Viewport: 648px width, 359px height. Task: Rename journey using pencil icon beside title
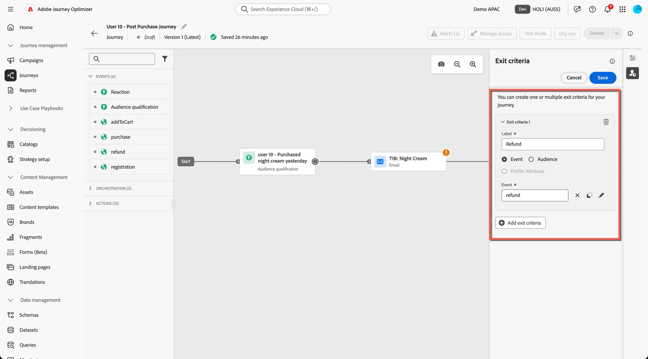click(184, 27)
